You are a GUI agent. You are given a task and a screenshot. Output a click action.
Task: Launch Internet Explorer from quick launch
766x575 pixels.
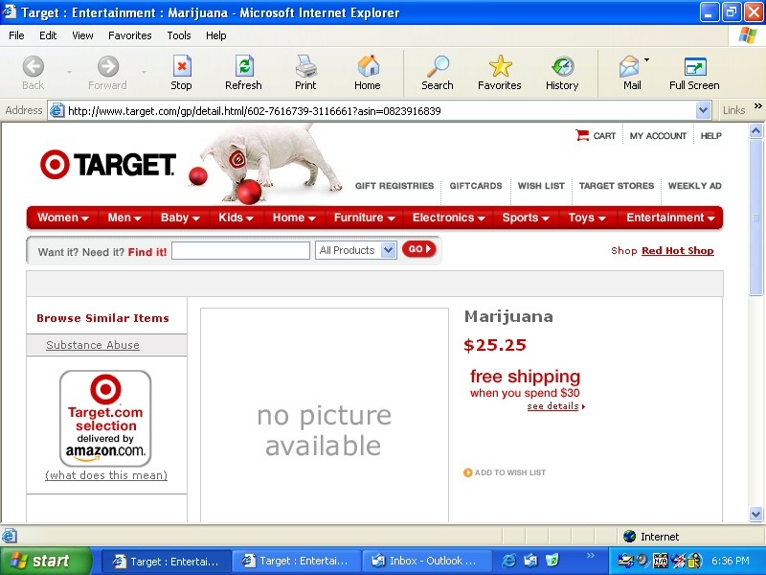tap(508, 561)
